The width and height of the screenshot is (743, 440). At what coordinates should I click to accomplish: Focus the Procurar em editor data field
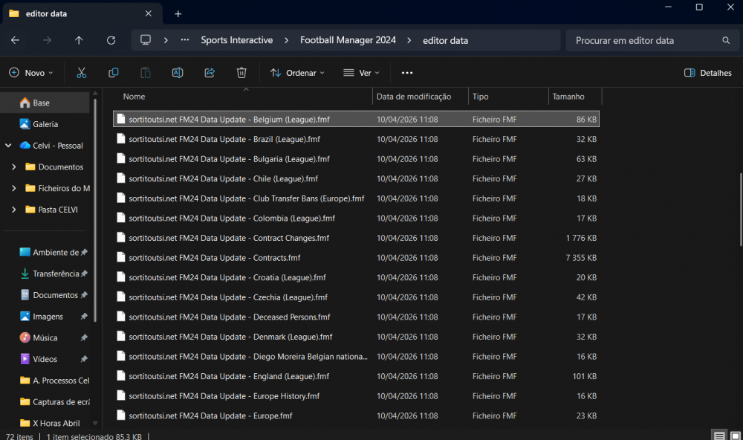point(652,40)
